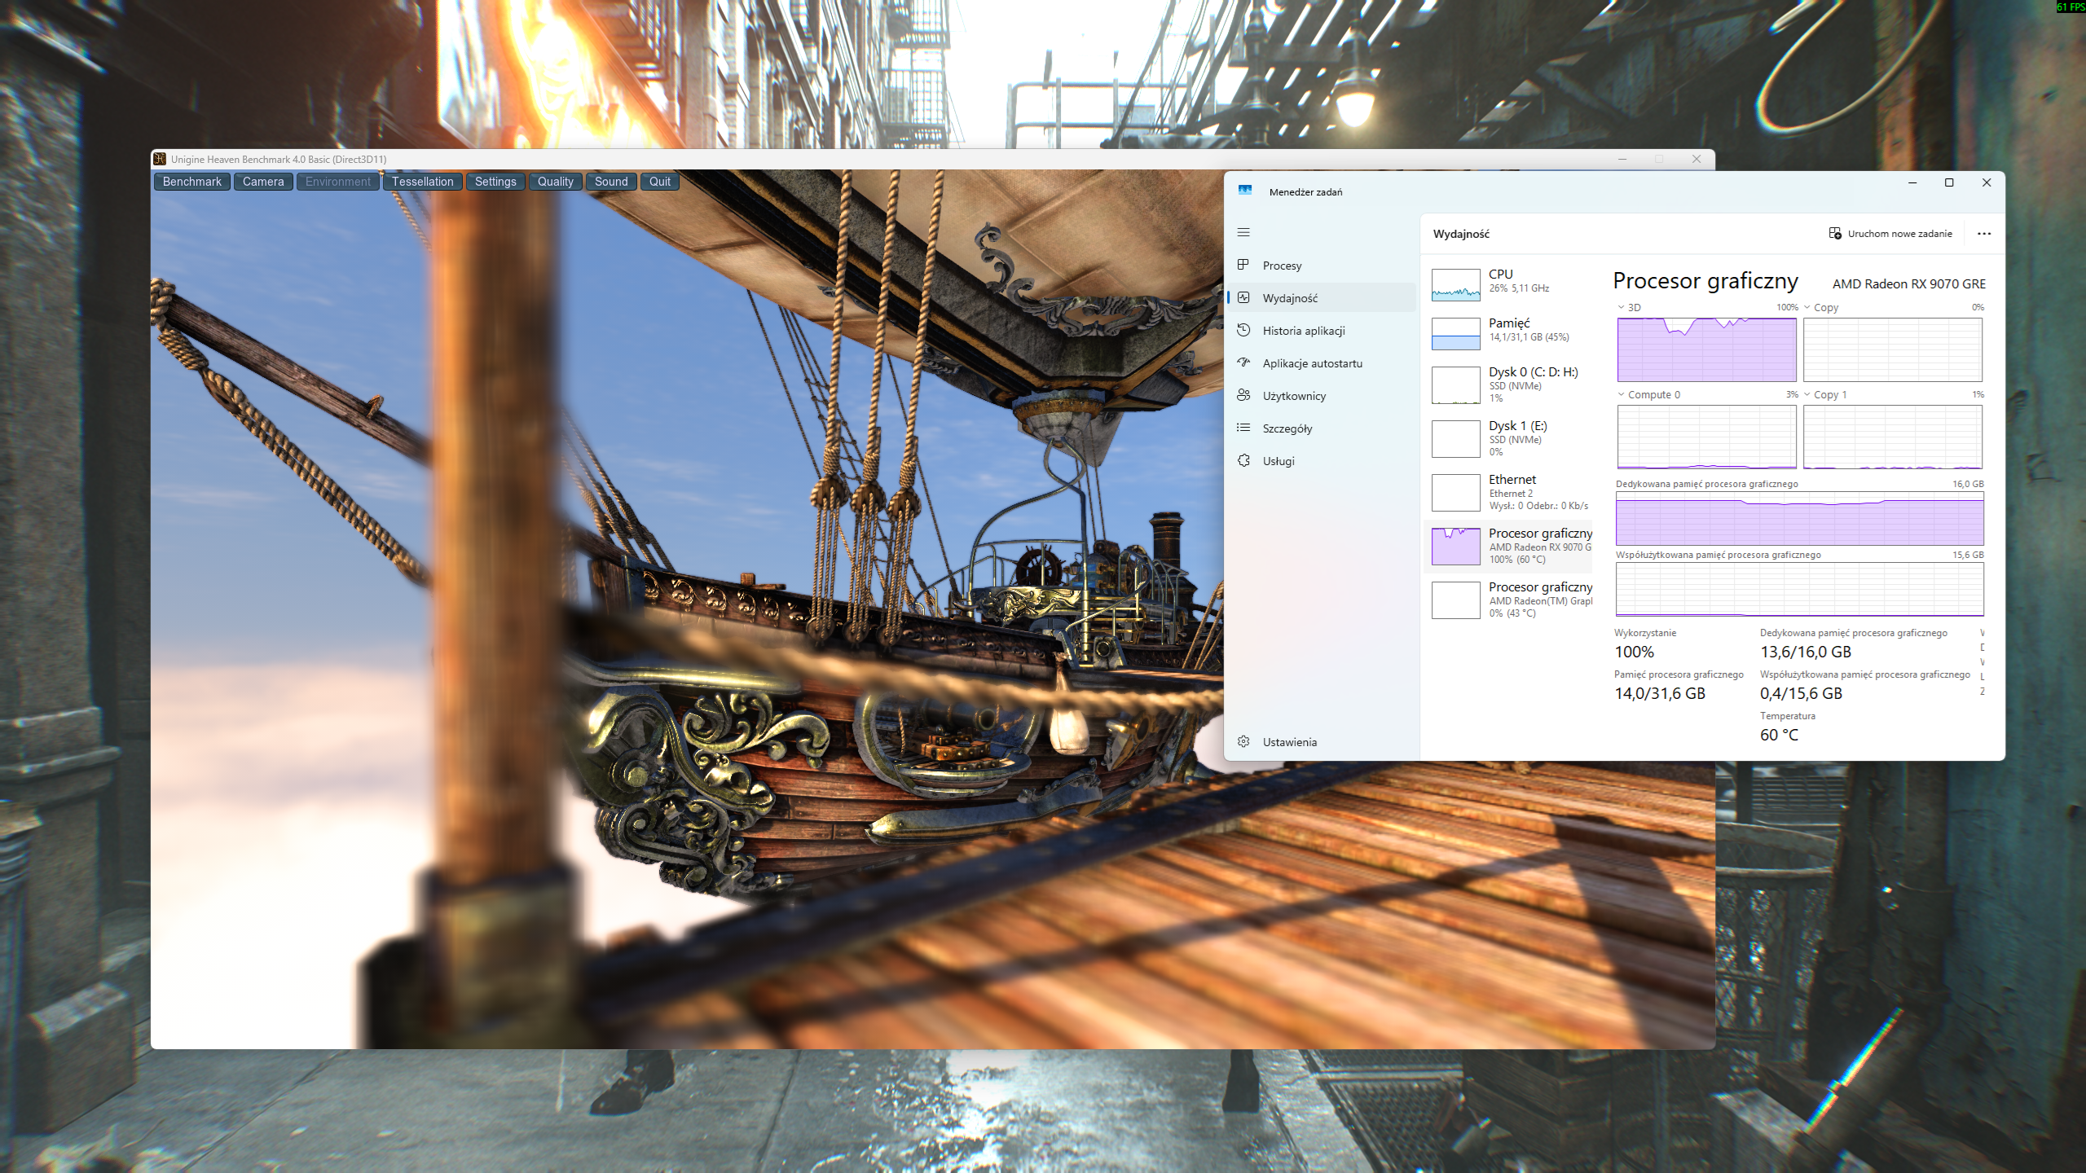Expand the 3D graph engine dropdown

coord(1621,307)
